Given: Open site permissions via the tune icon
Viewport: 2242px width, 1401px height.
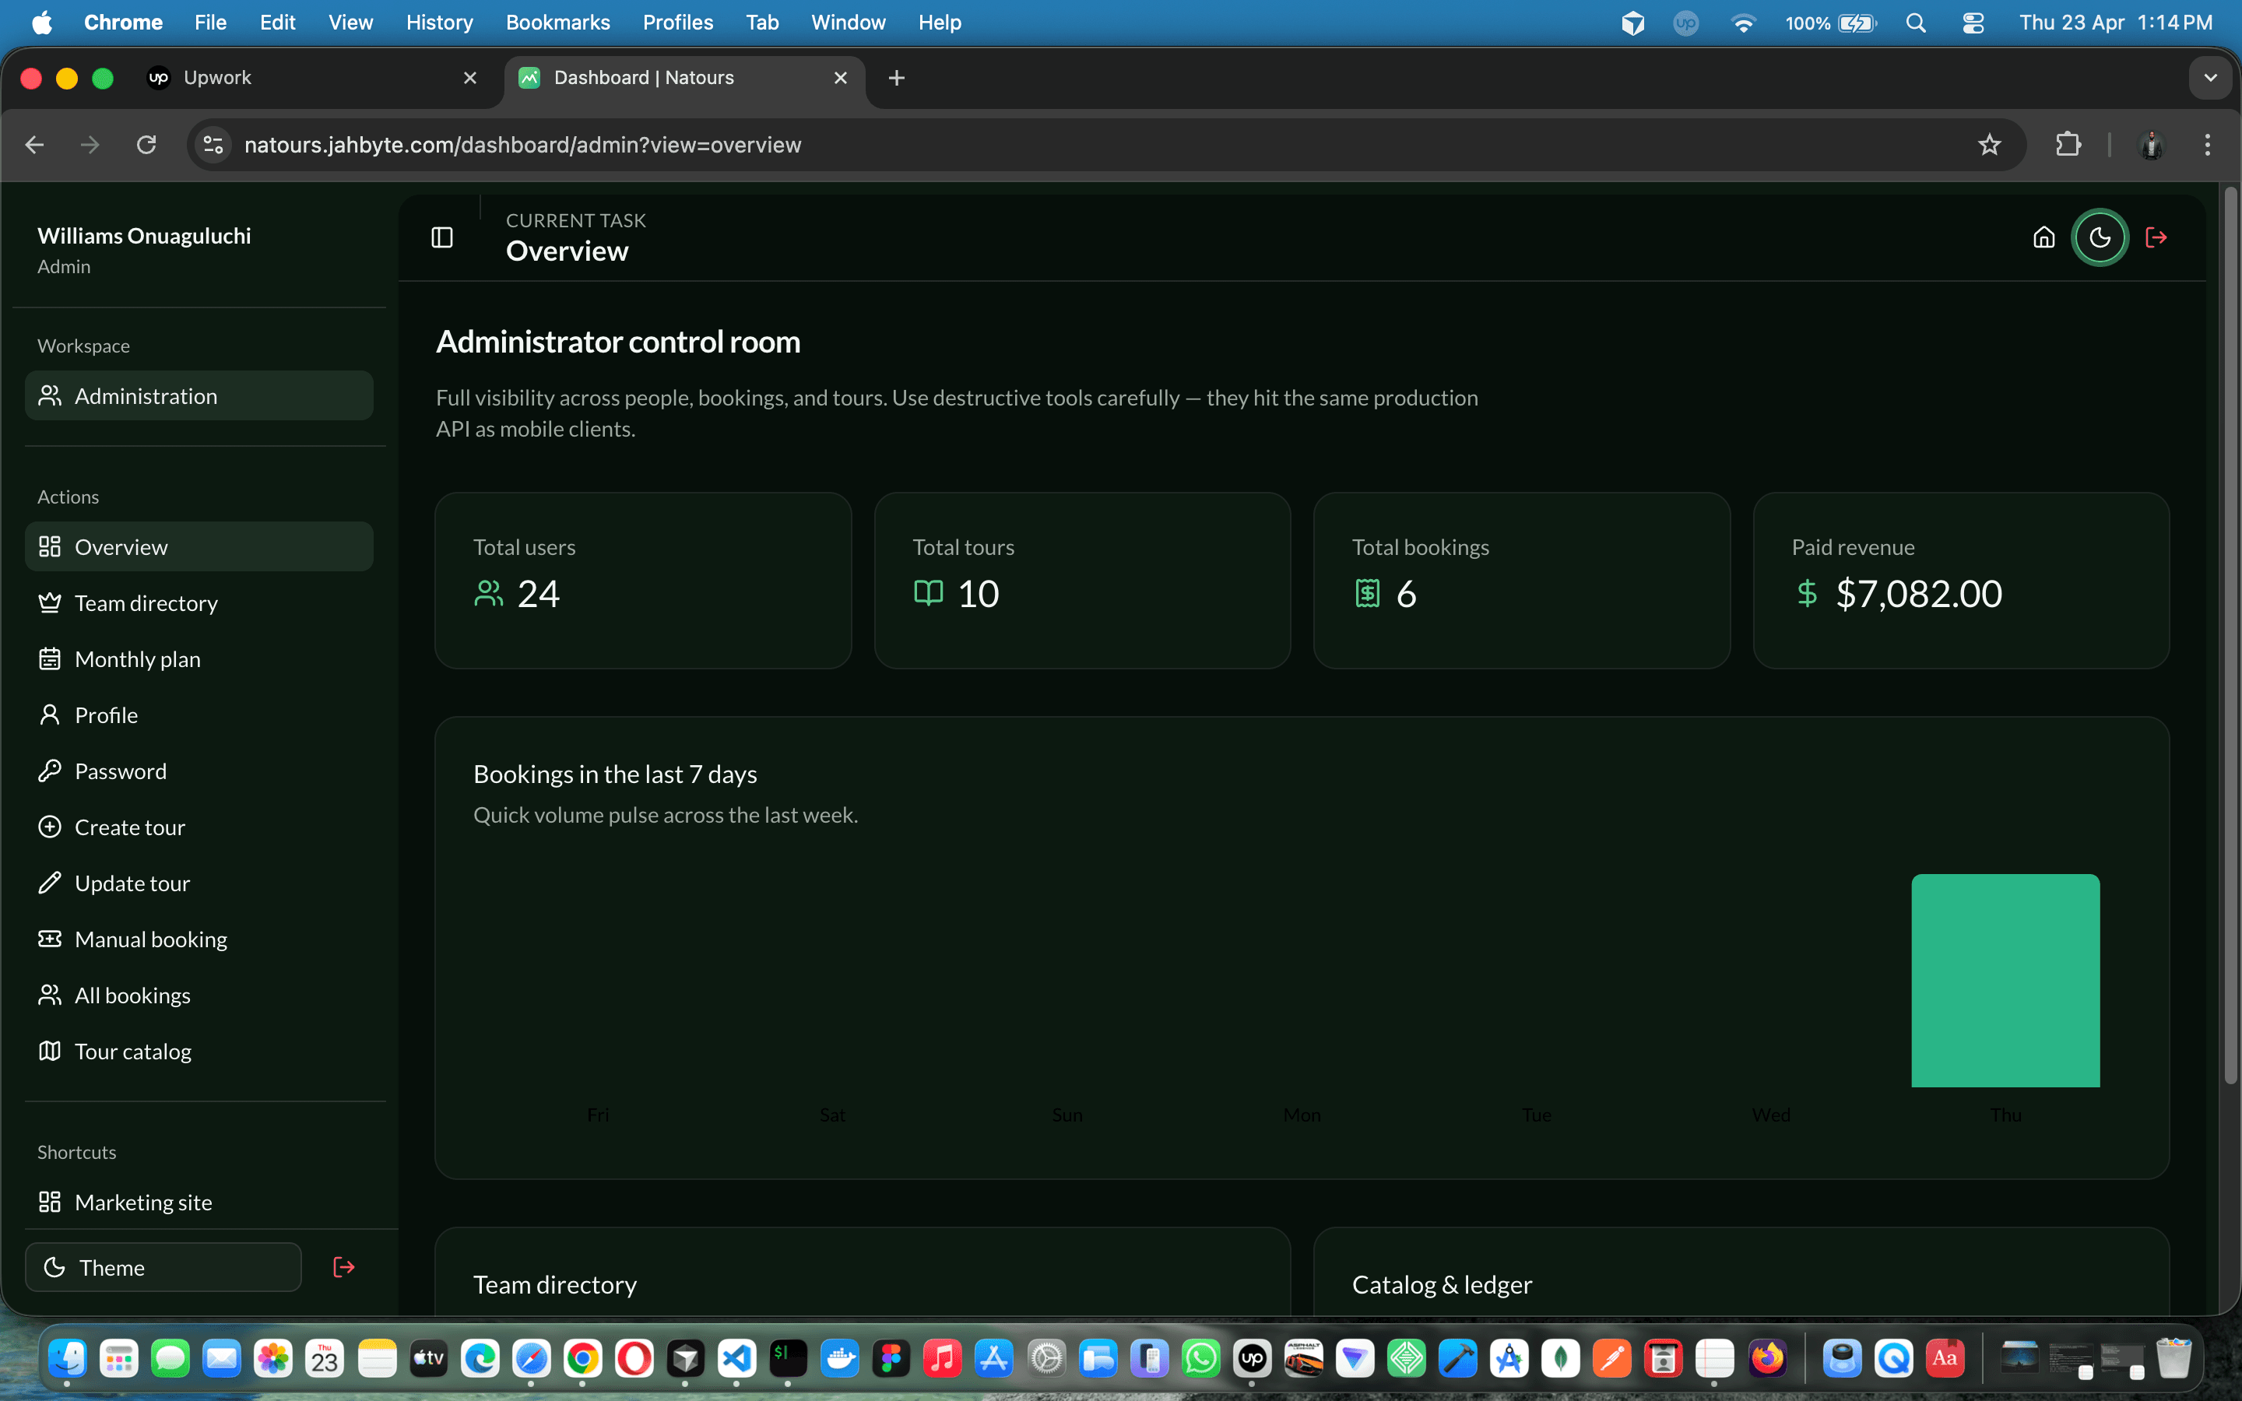Looking at the screenshot, I should coord(213,145).
